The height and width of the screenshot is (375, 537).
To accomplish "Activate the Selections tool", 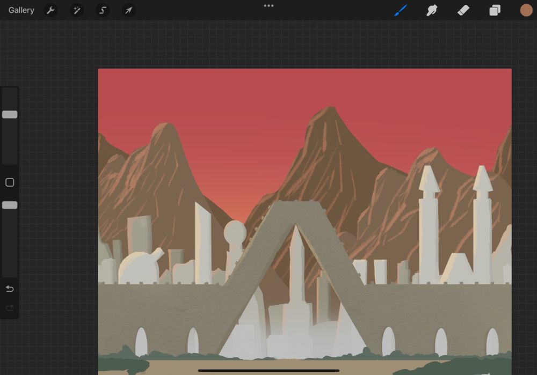I will [x=102, y=10].
